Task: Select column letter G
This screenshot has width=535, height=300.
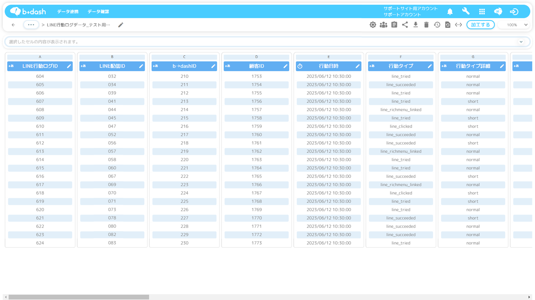Action: point(473,57)
